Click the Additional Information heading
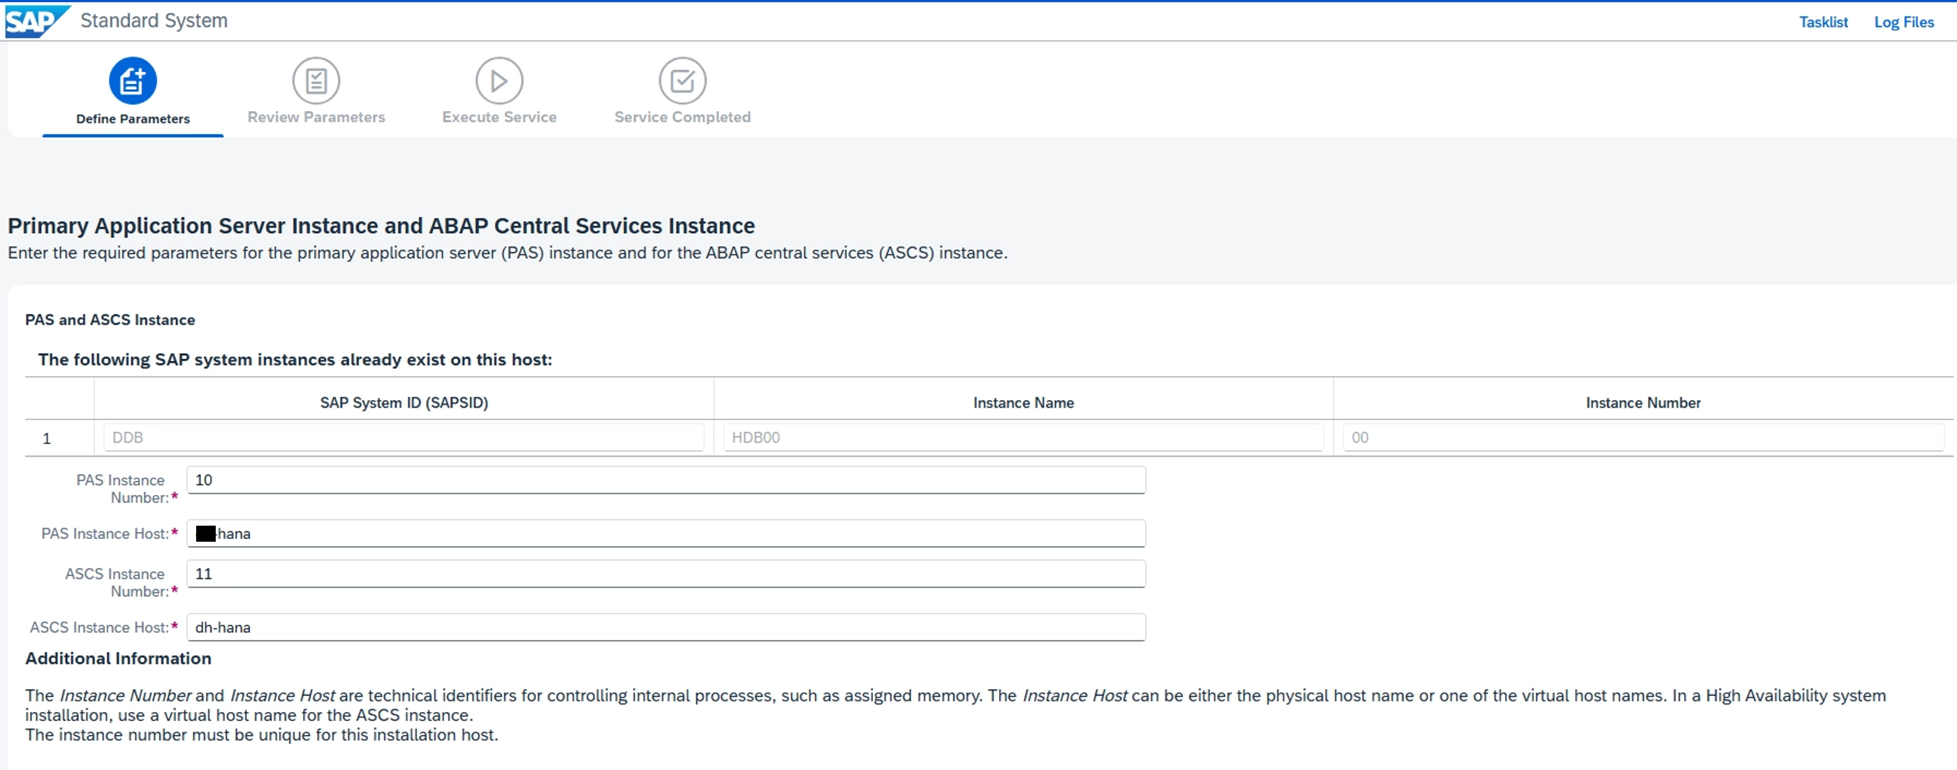 pos(119,658)
